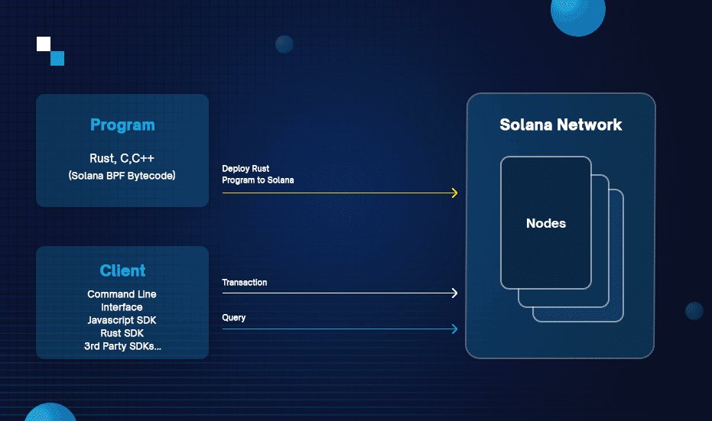Click the white and blue squares logo

pos(50,51)
